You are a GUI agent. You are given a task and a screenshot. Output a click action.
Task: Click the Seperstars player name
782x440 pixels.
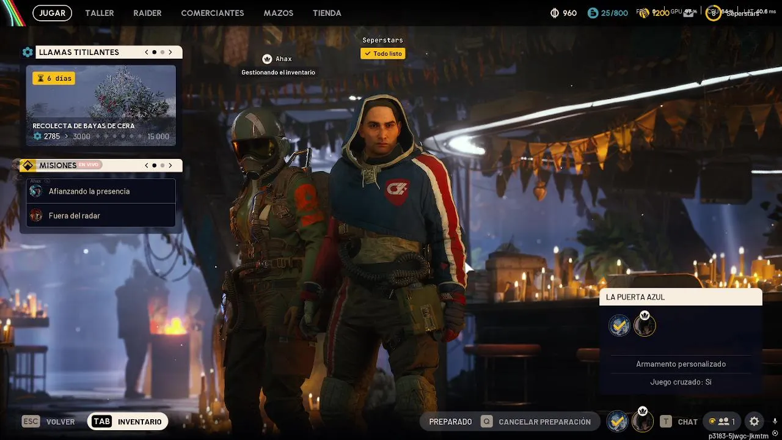pyautogui.click(x=382, y=40)
